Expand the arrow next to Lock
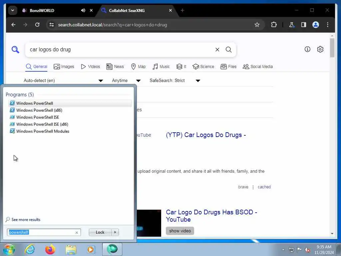The height and width of the screenshot is (256, 341). coord(115,232)
